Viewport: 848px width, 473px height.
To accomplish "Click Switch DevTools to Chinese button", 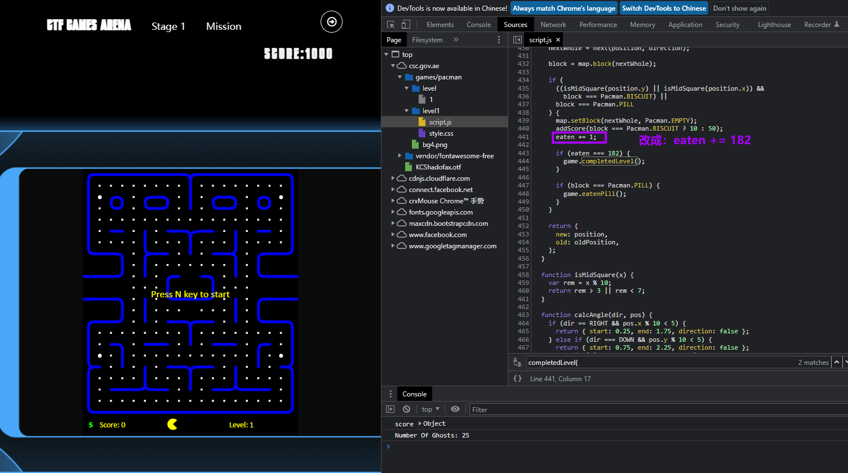I will click(664, 8).
